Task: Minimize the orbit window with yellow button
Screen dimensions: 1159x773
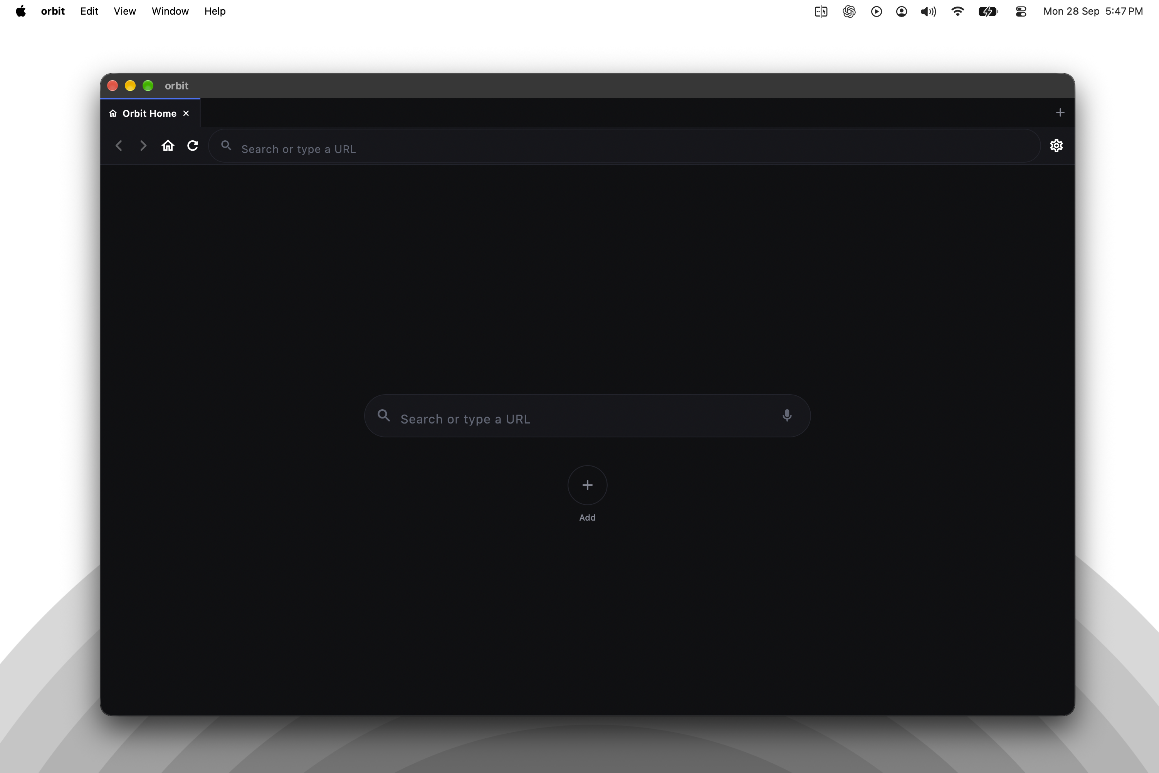Action: point(130,86)
